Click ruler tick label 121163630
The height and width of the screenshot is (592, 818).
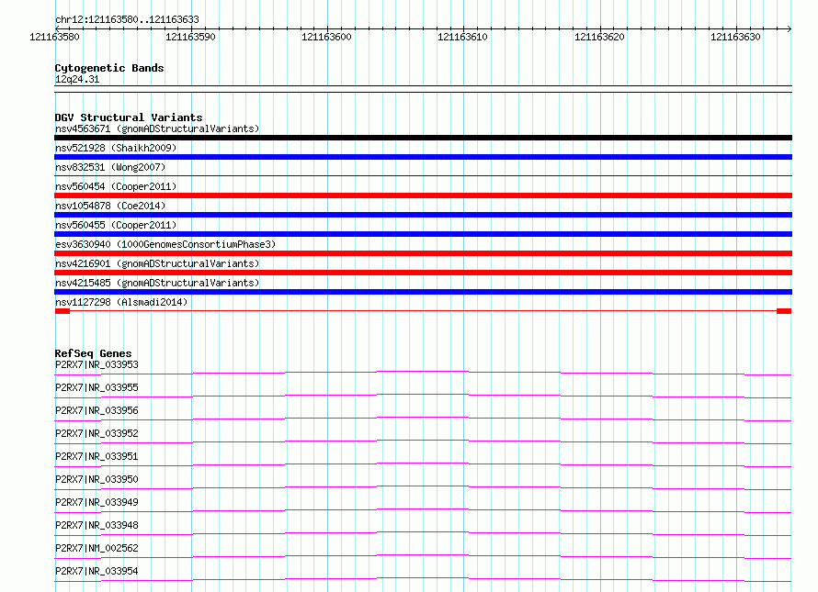coord(735,37)
